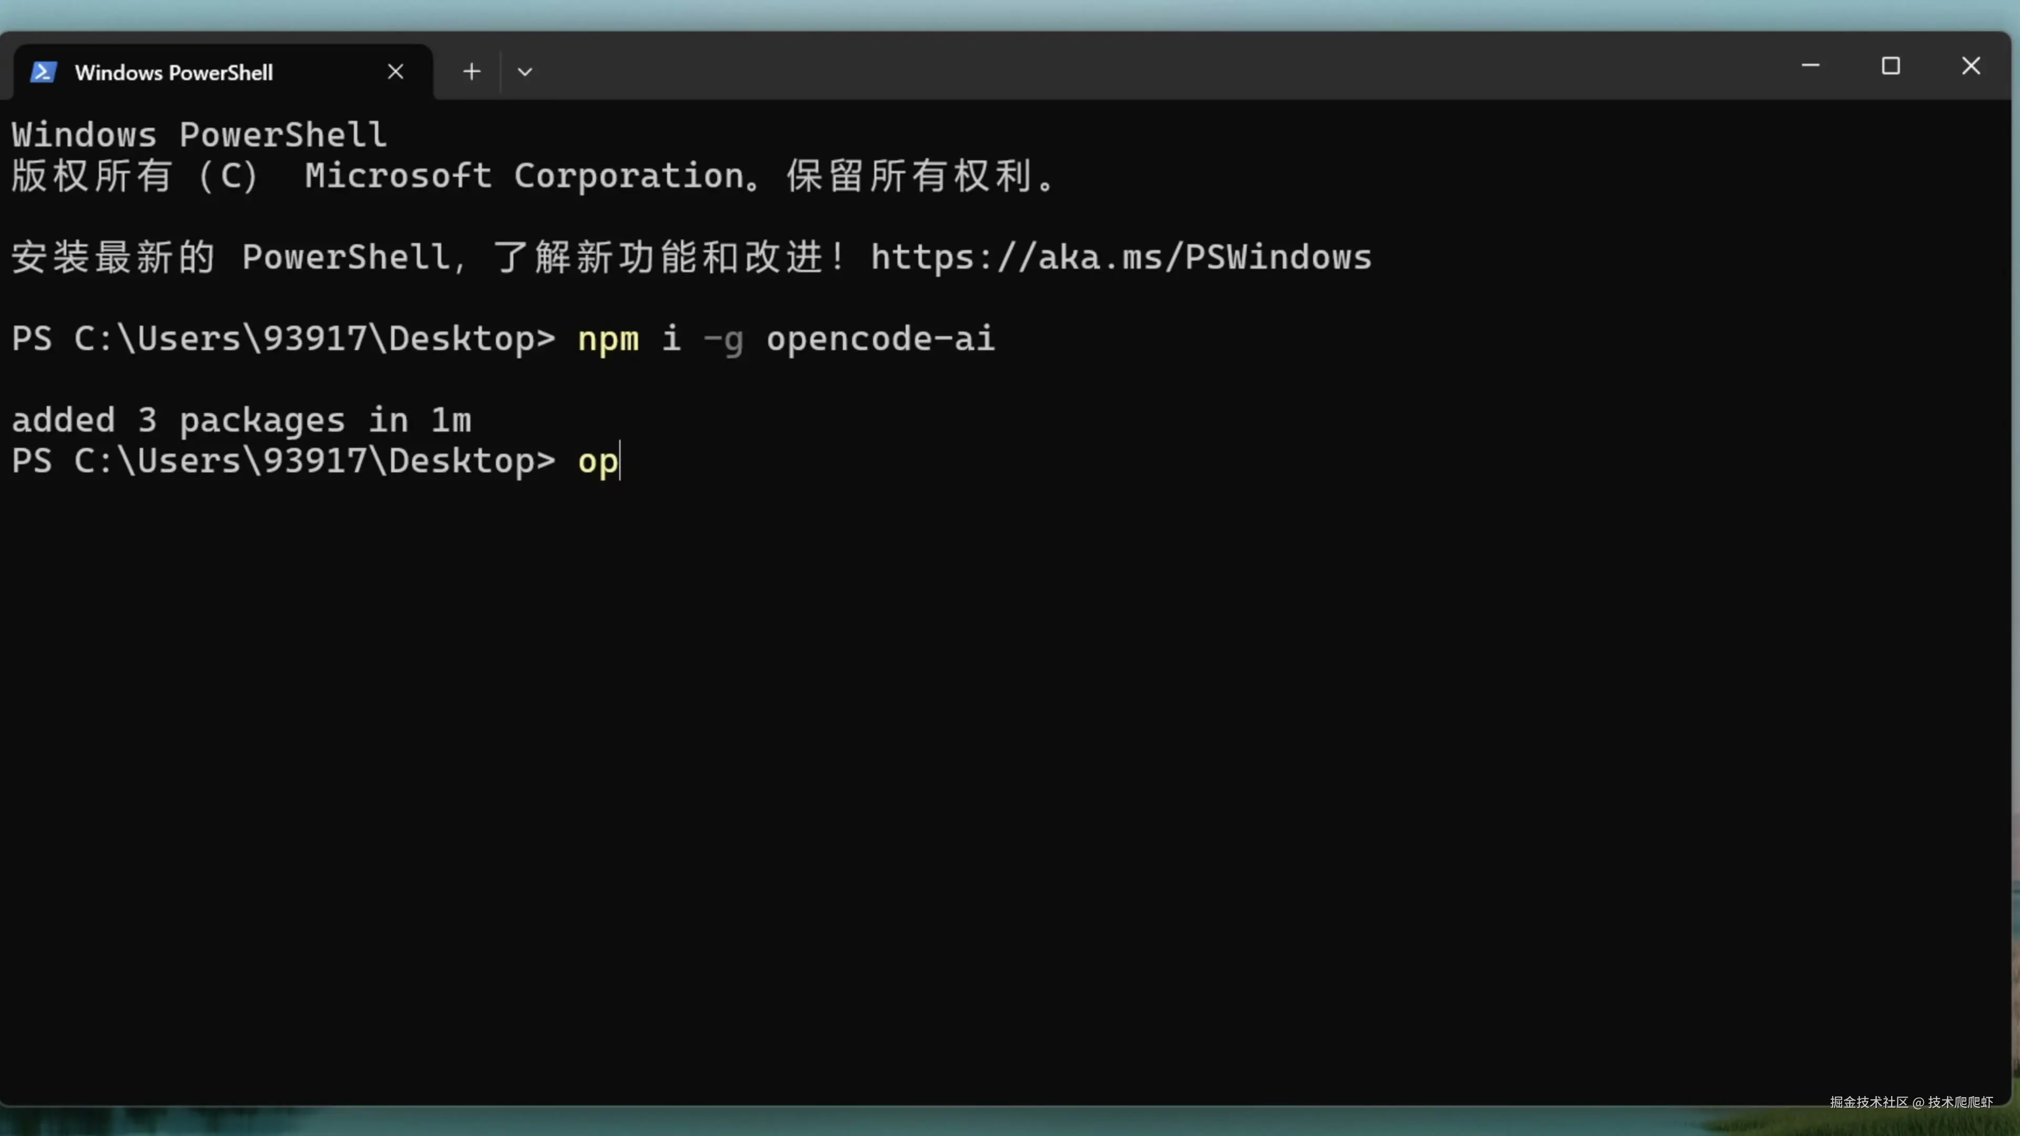Close the Windows PowerShell tab
Screen dimensions: 2020x1136
click(396, 72)
